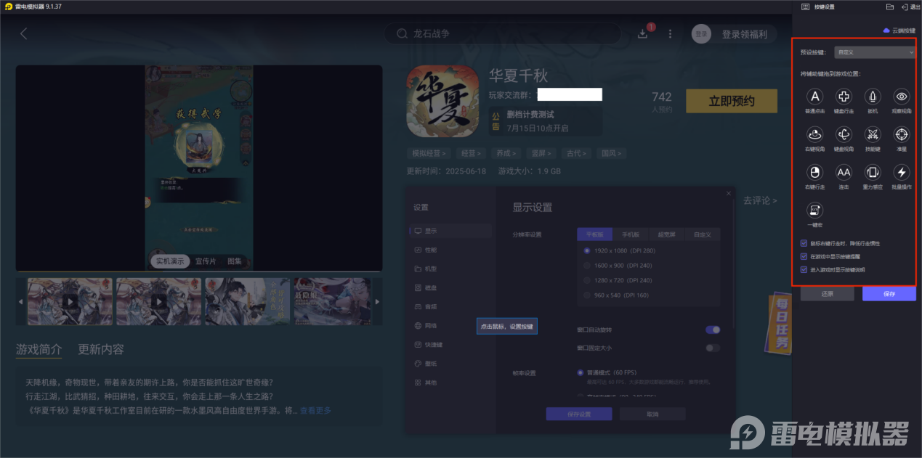The height and width of the screenshot is (458, 922).
Task: Toggle 鼠标右键行走时降低行走惯性 checkbox
Action: 804,243
